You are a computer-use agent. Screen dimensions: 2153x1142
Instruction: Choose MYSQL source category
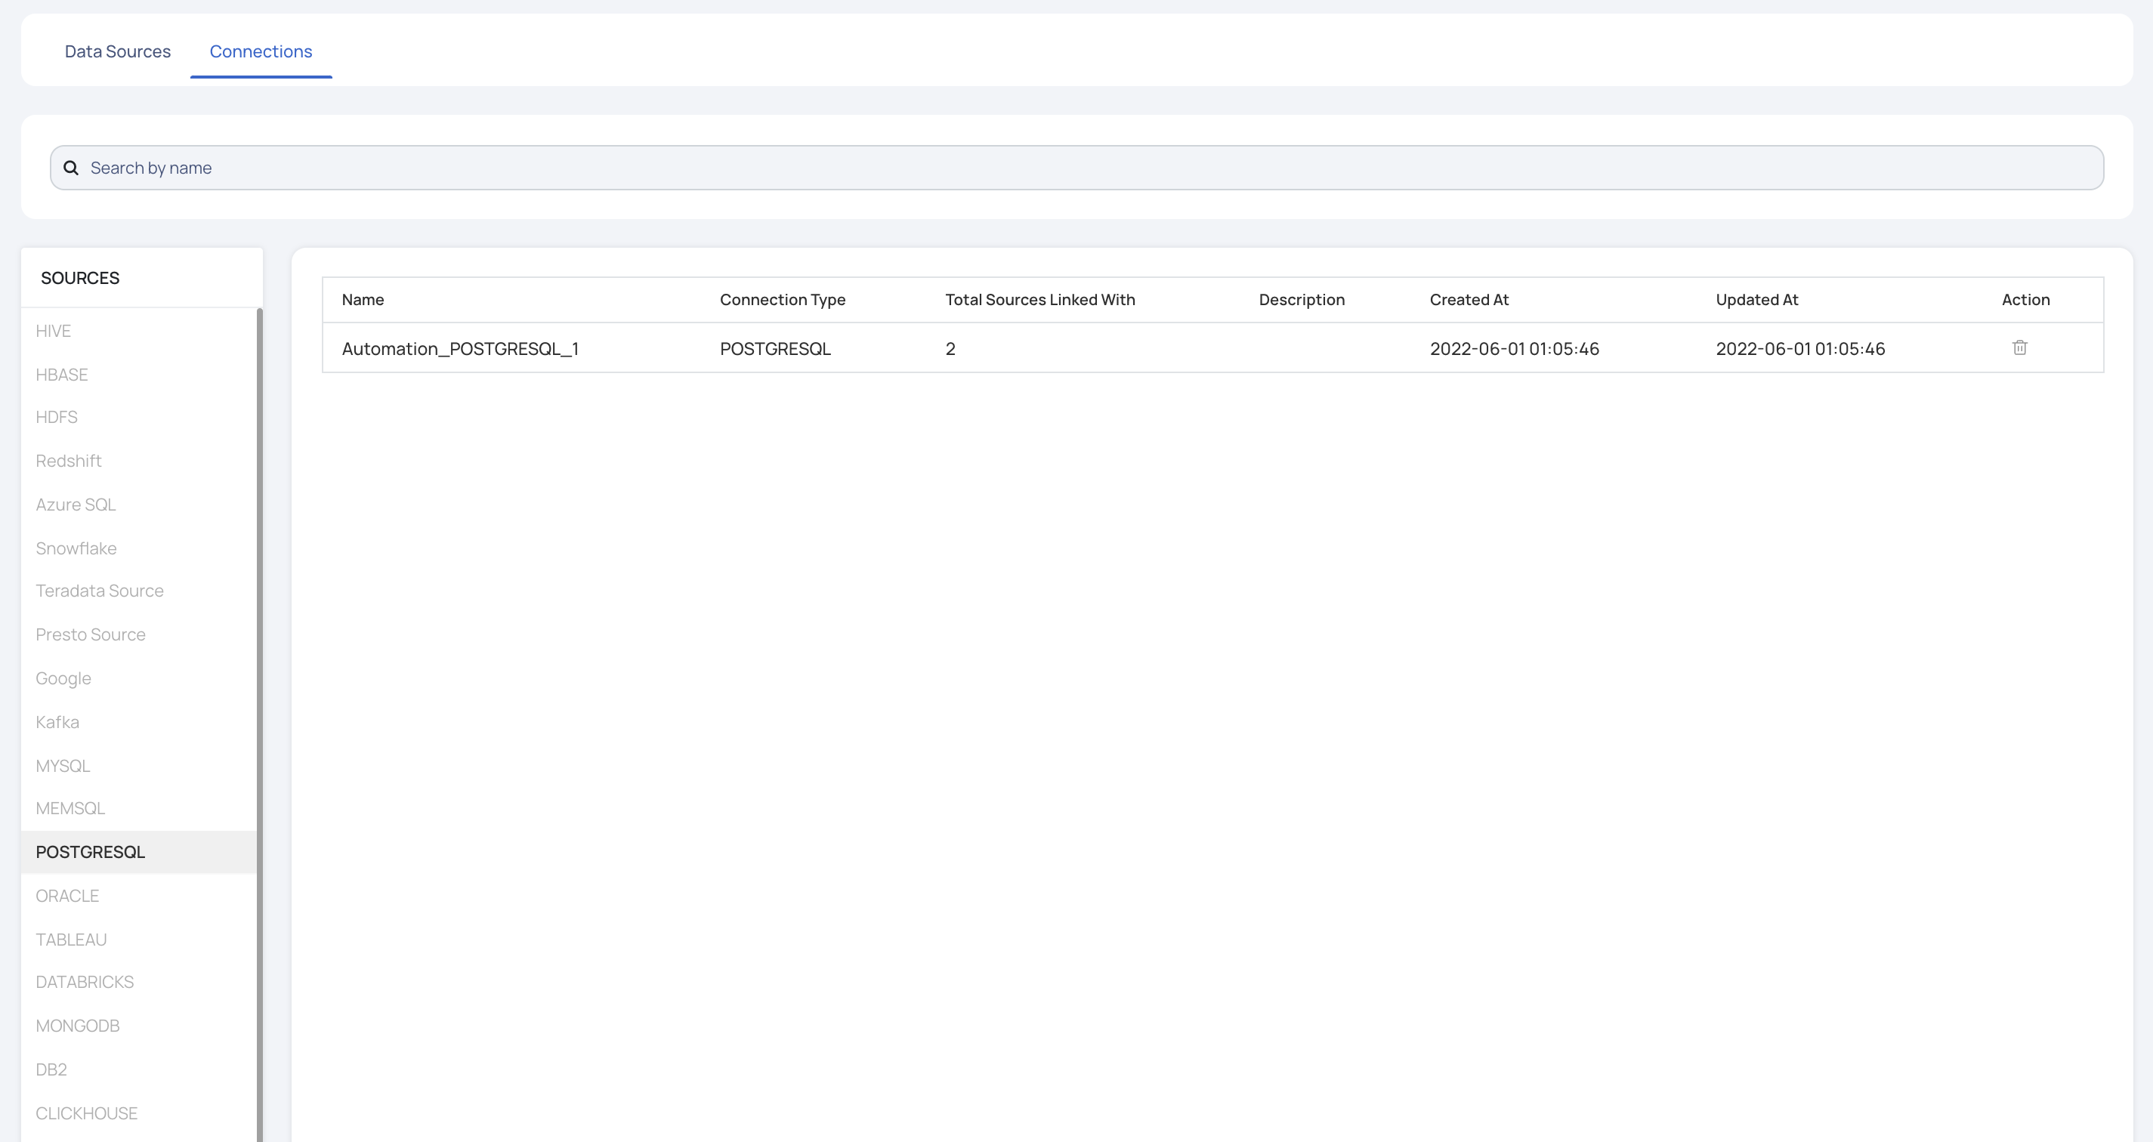click(x=63, y=765)
